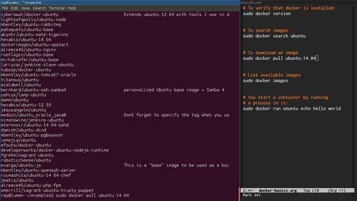Click the rootlogin/ubuntu-base row
This screenshot has width=357, height=201.
coord(27,55)
